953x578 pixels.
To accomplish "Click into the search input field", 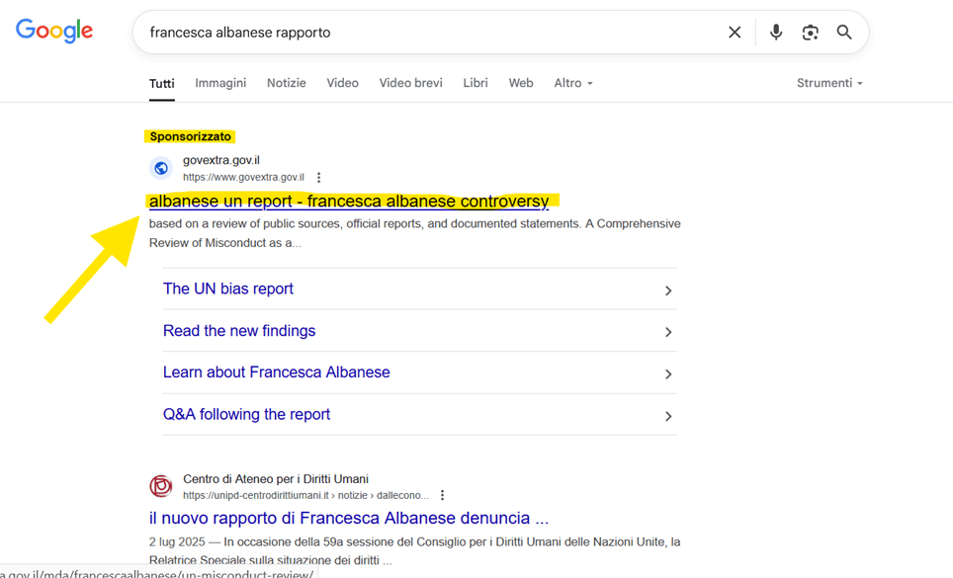I will pyautogui.click(x=425, y=33).
